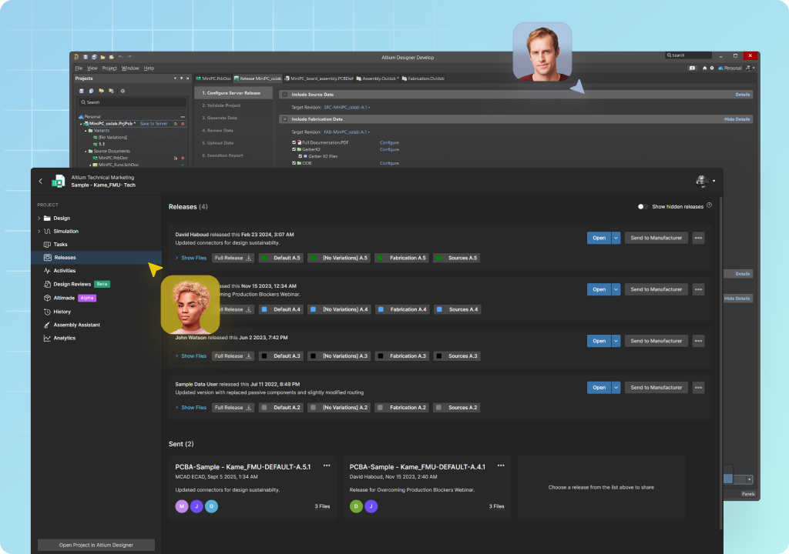Open the Assembly Assistant page

[76, 325]
